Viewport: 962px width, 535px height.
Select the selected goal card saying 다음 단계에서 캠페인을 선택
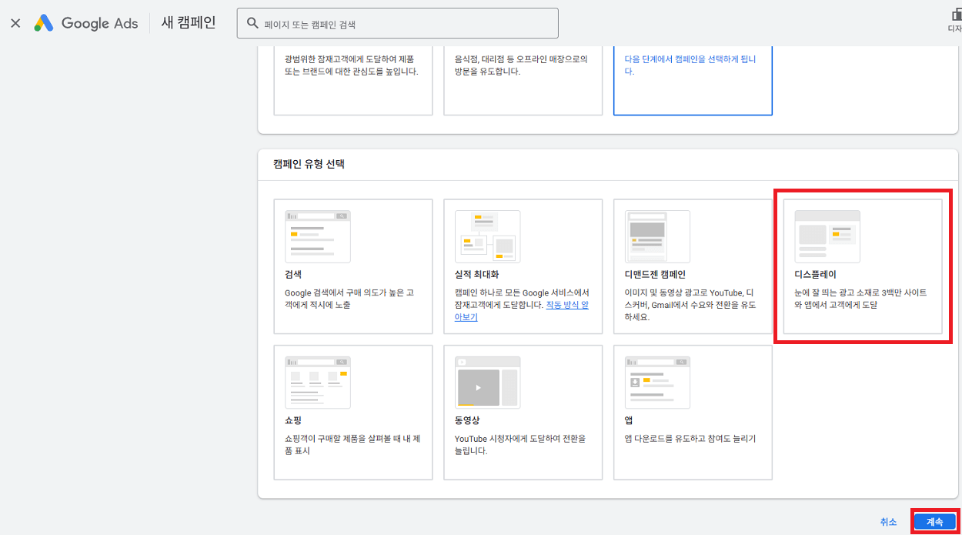[693, 80]
